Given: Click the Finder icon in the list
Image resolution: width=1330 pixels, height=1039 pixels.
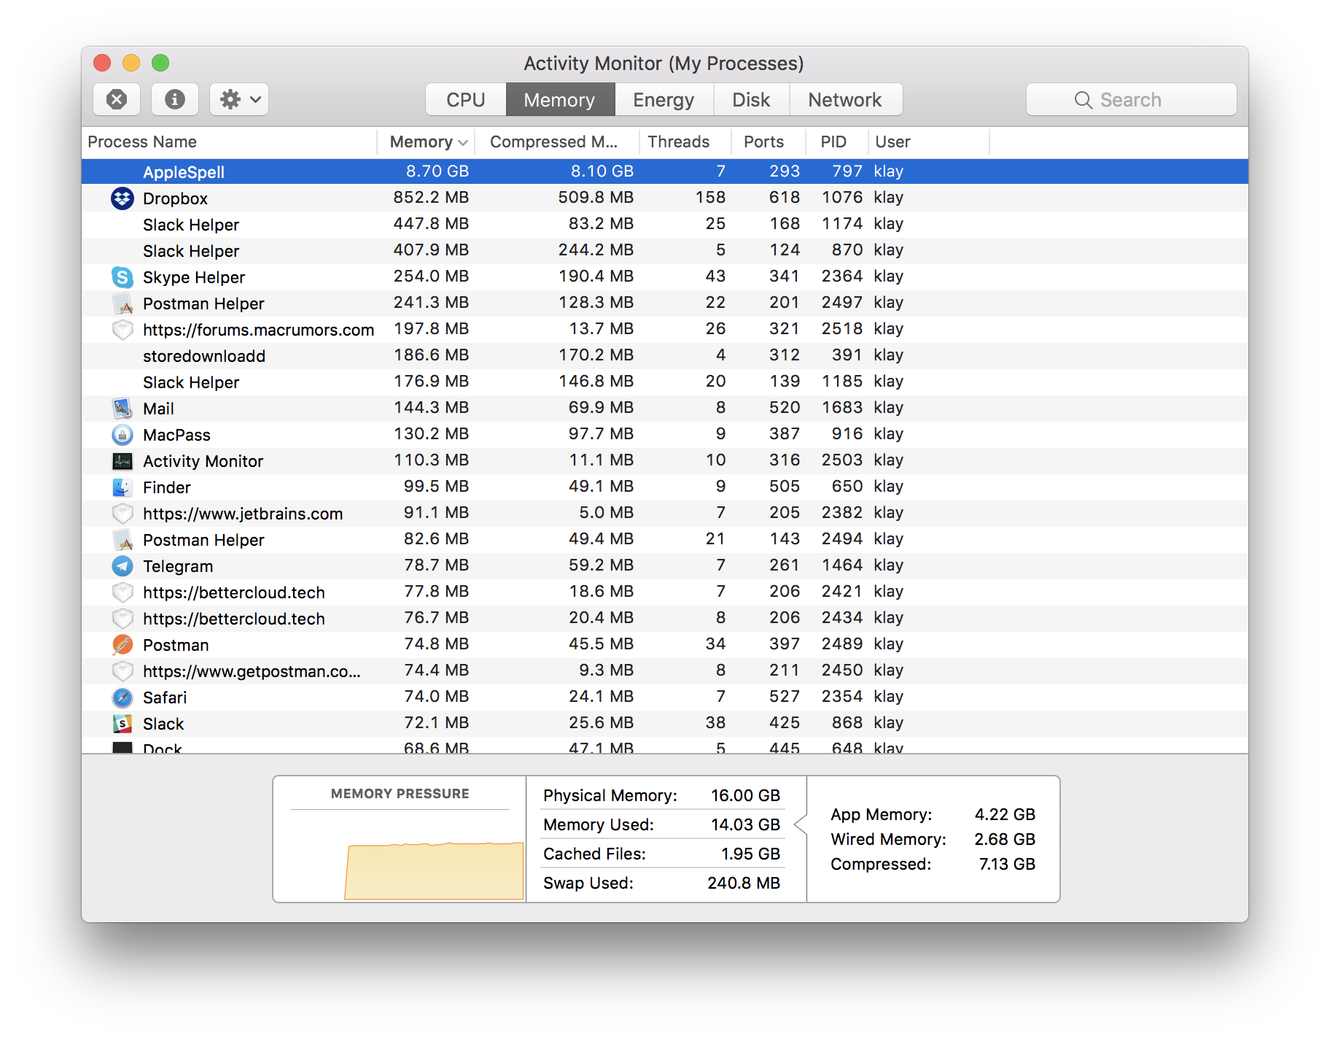Looking at the screenshot, I should (x=122, y=487).
